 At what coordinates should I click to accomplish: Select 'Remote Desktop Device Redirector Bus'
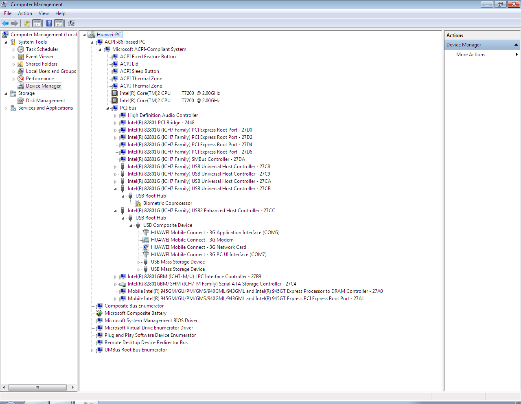pos(146,343)
